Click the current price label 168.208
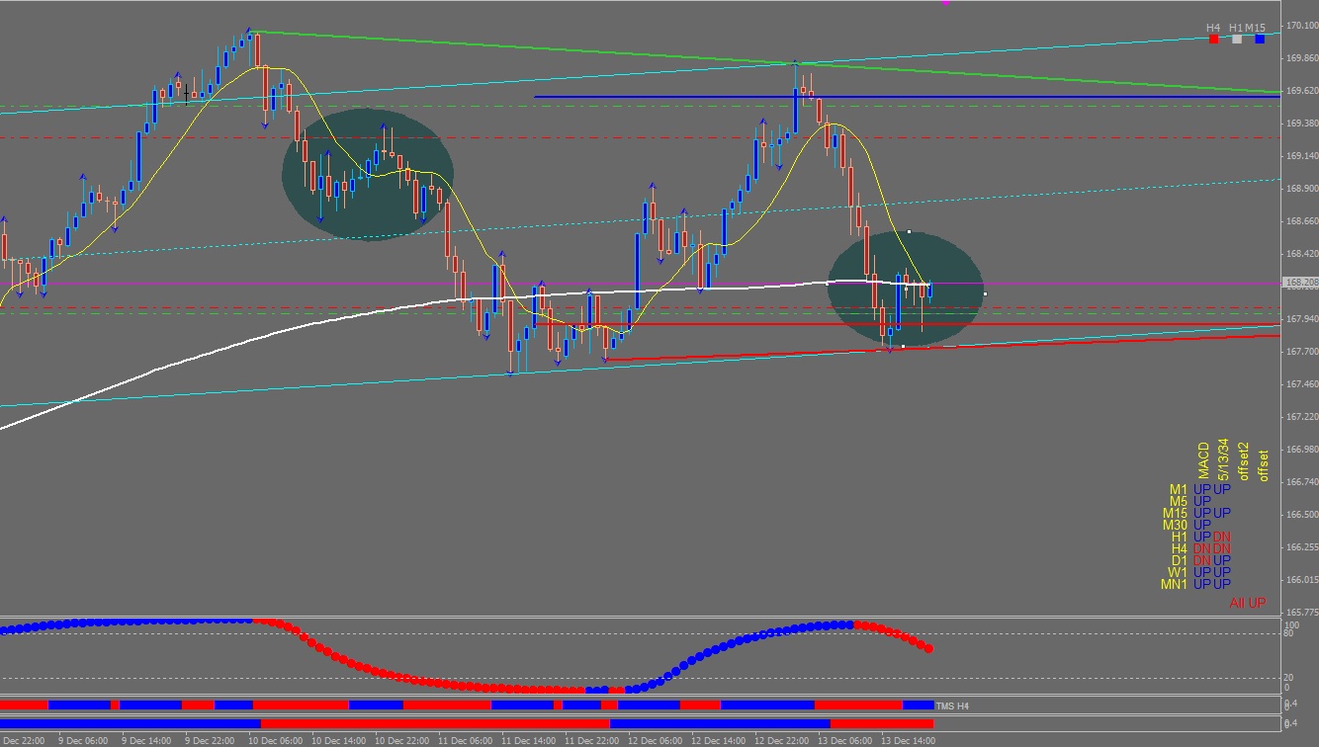Screen dimensions: 1319x747 (x=1300, y=283)
